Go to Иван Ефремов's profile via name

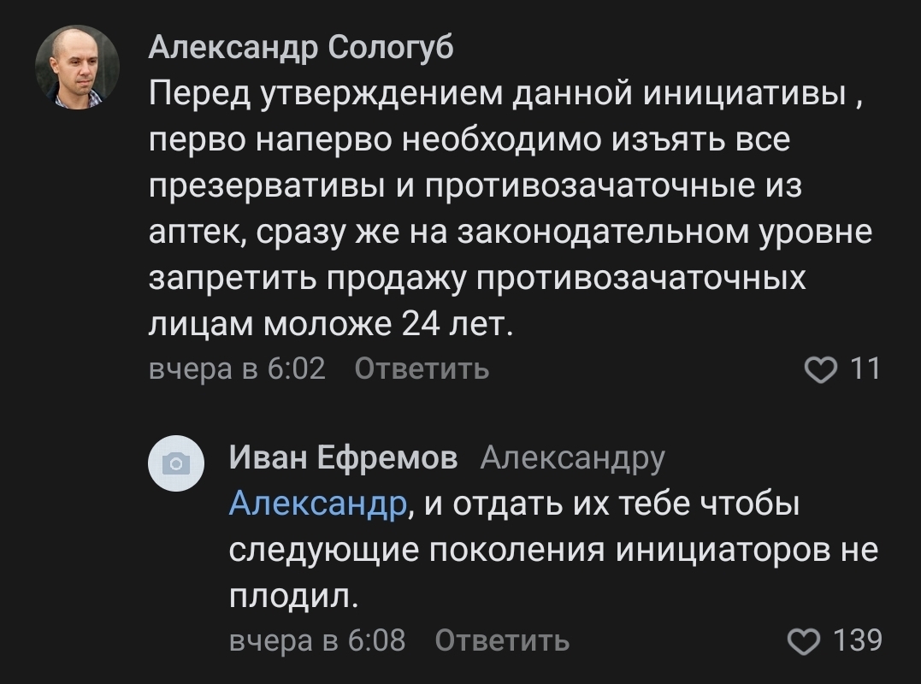343,458
